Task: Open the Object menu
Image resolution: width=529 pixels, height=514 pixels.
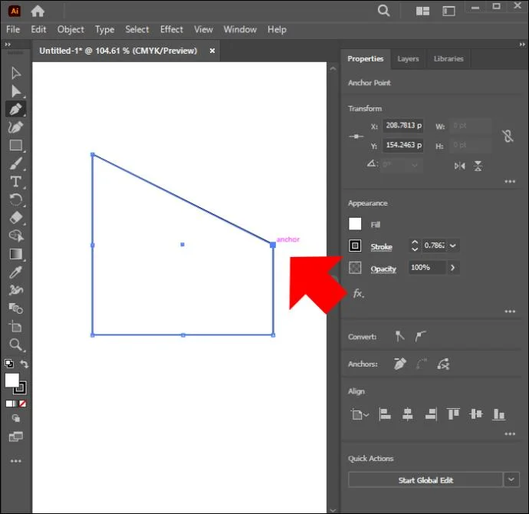Action: coord(71,30)
